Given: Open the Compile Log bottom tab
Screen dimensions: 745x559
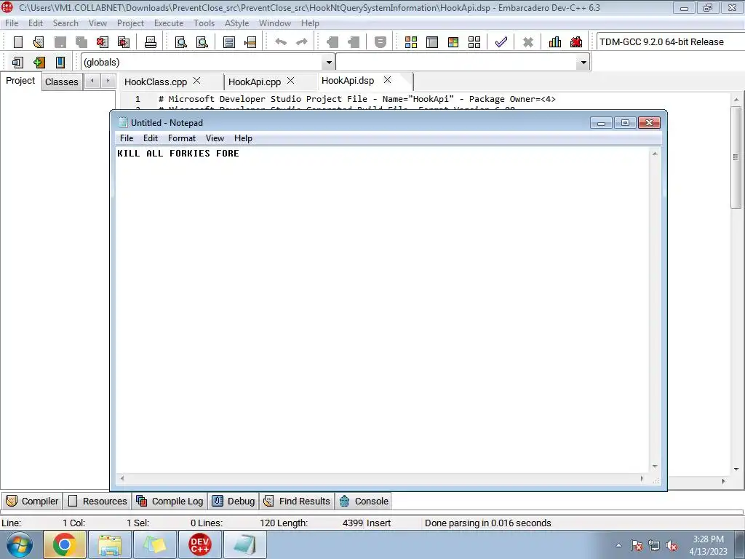Looking at the screenshot, I should pyautogui.click(x=170, y=501).
